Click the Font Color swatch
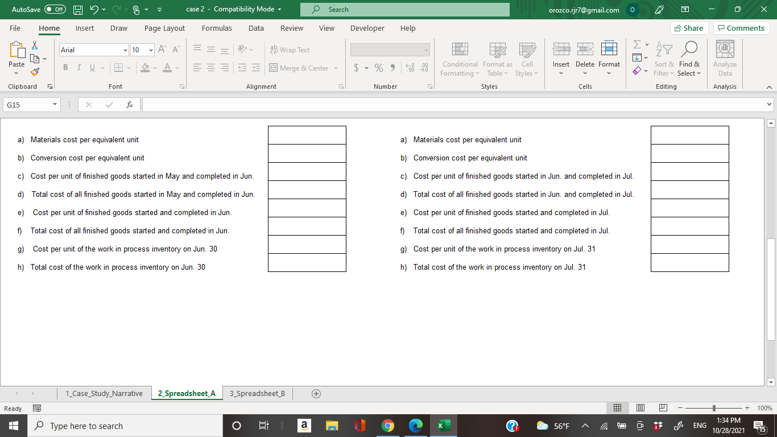Image resolution: width=777 pixels, height=437 pixels. tap(167, 68)
